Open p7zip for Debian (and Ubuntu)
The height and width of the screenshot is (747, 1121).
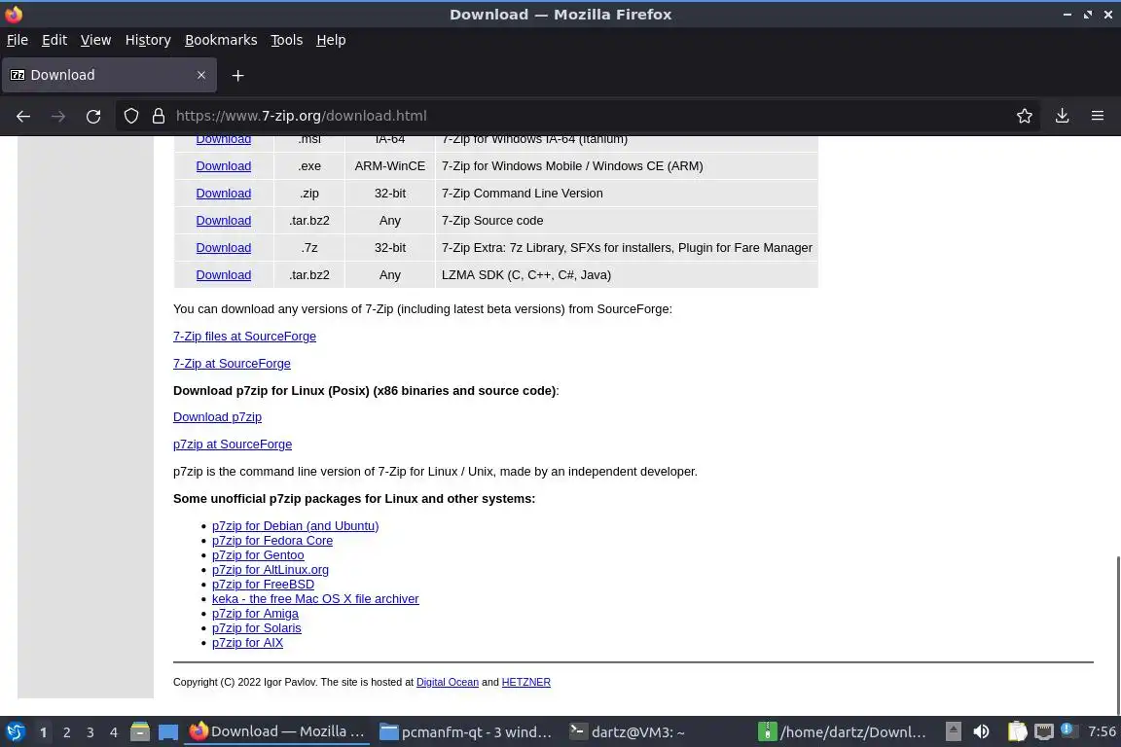pyautogui.click(x=295, y=525)
